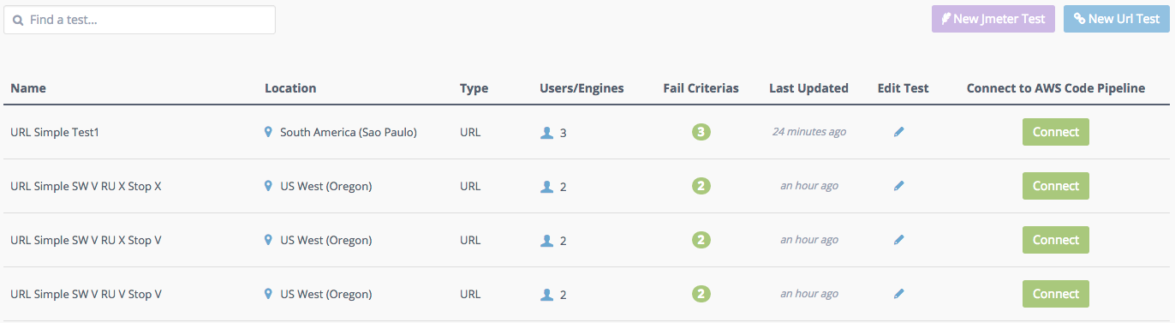This screenshot has height=323, width=1175.
Task: Click fail criteria badge for SW V RU V Stop V
Action: [701, 294]
